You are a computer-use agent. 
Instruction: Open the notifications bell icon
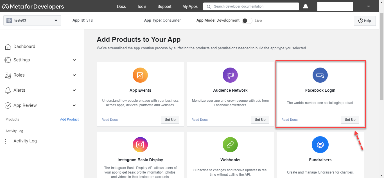pos(306,6)
